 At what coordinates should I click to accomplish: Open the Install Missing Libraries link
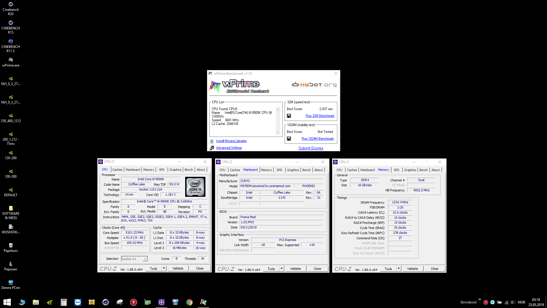point(231,141)
